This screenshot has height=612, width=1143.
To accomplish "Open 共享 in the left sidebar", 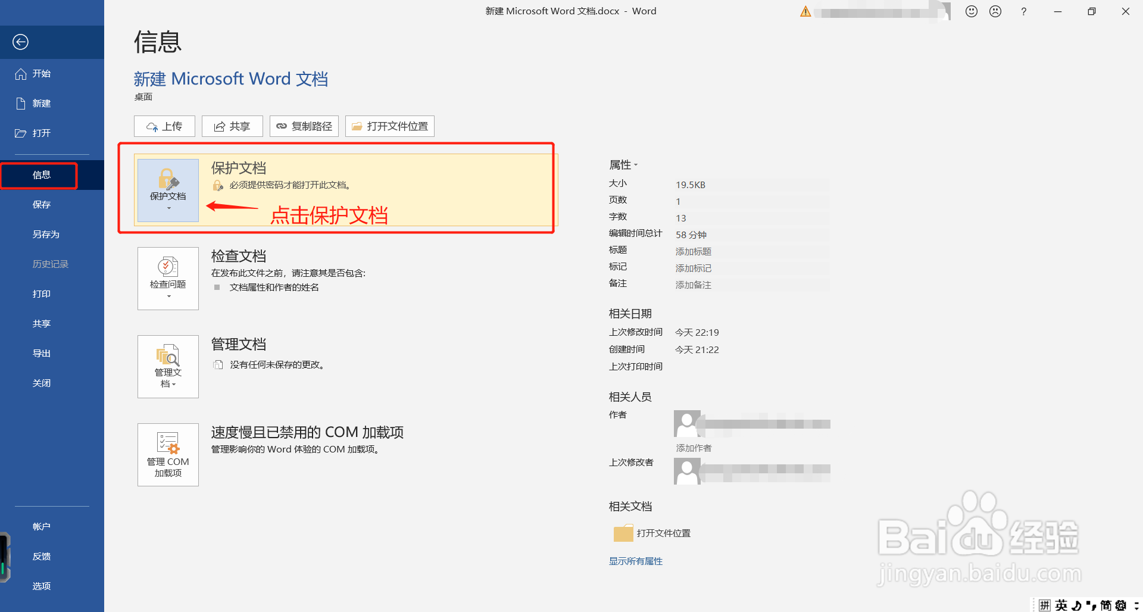I will tap(52, 324).
